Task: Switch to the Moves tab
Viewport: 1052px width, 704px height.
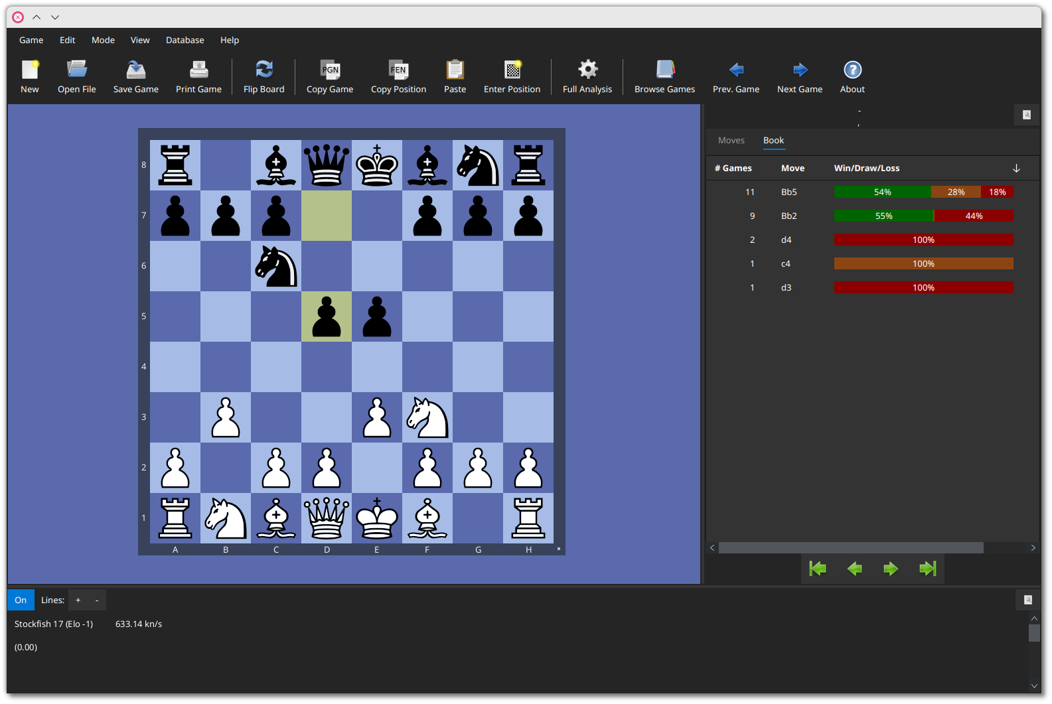Action: [731, 140]
